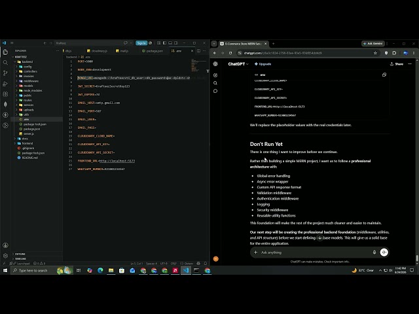Bookmark this page with star icon

(x=375, y=53)
